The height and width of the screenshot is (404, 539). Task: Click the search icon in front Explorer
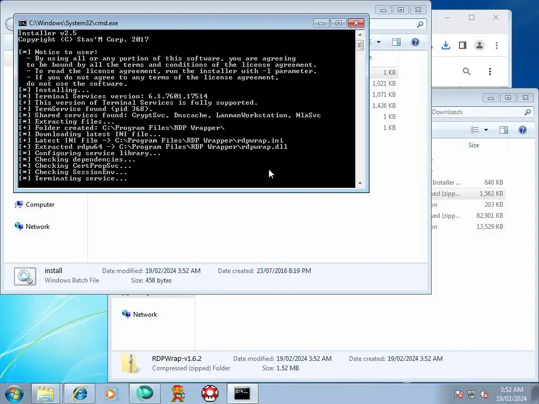click(420, 24)
